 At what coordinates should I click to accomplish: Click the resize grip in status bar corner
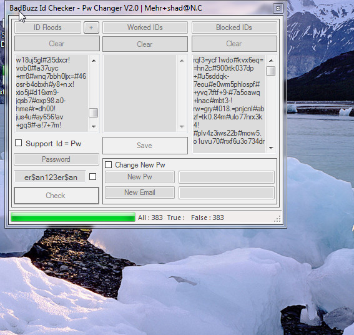coord(277,219)
